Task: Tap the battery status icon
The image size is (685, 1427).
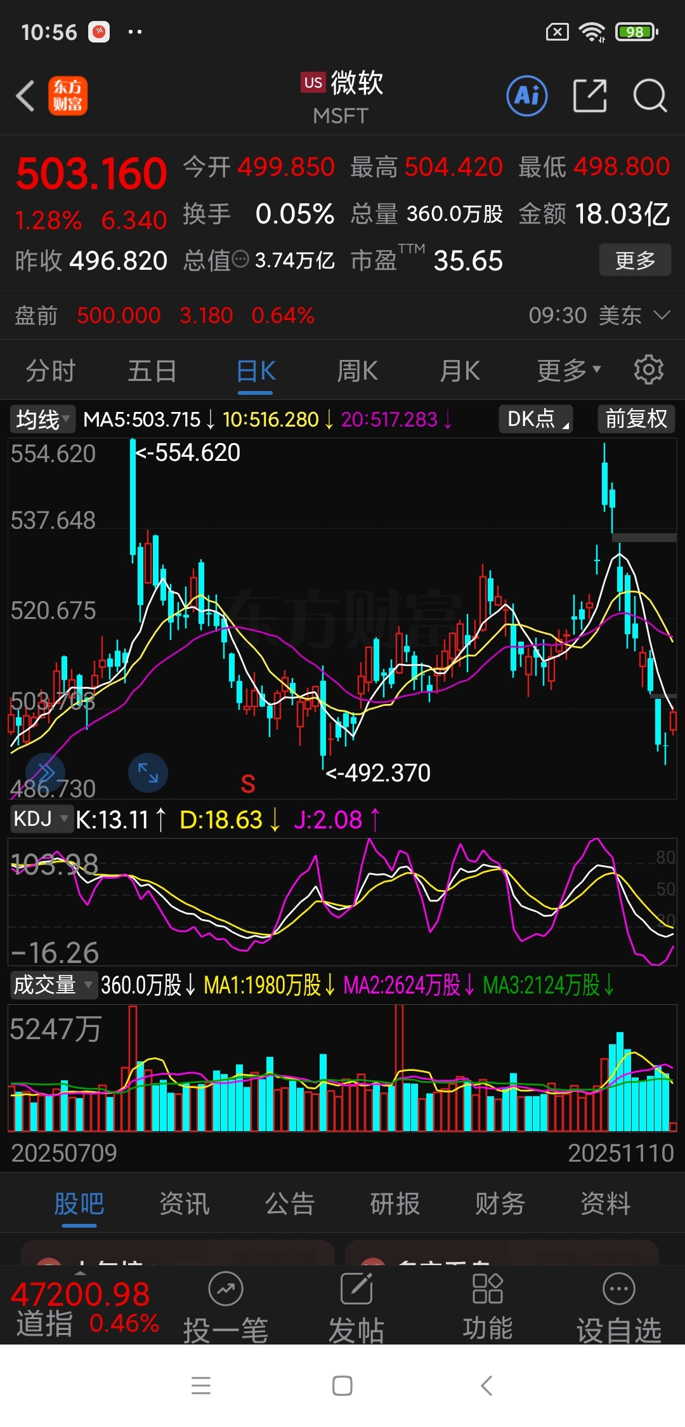Action: pyautogui.click(x=637, y=32)
